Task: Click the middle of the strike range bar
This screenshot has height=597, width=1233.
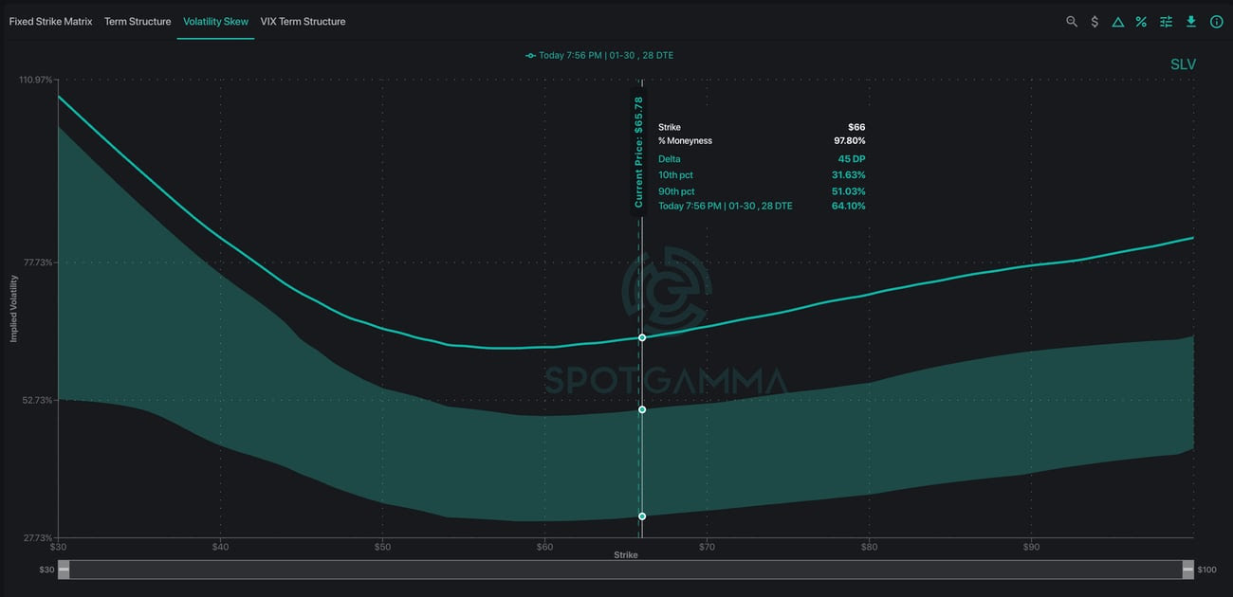Action: click(x=625, y=570)
